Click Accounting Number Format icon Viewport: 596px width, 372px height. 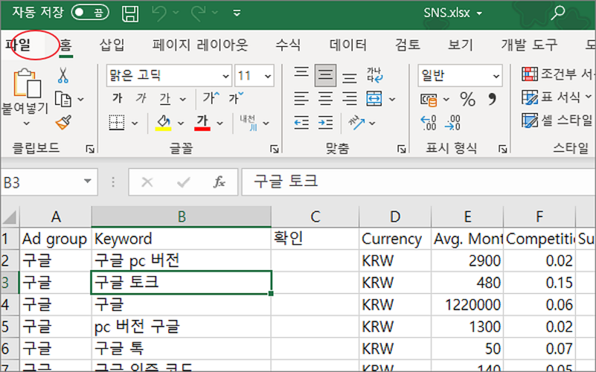(x=429, y=99)
